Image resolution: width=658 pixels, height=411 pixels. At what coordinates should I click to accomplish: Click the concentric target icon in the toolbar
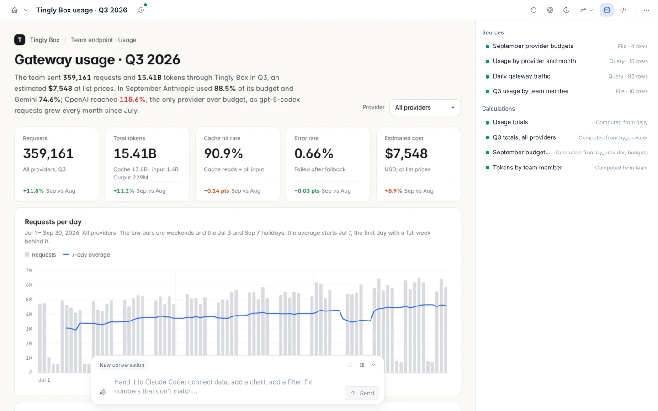[550, 10]
